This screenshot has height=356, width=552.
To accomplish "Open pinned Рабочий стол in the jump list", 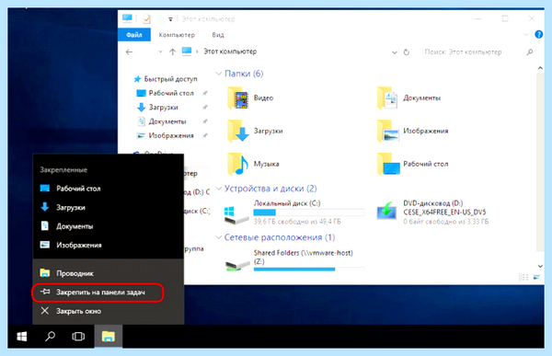I will pos(108,189).
